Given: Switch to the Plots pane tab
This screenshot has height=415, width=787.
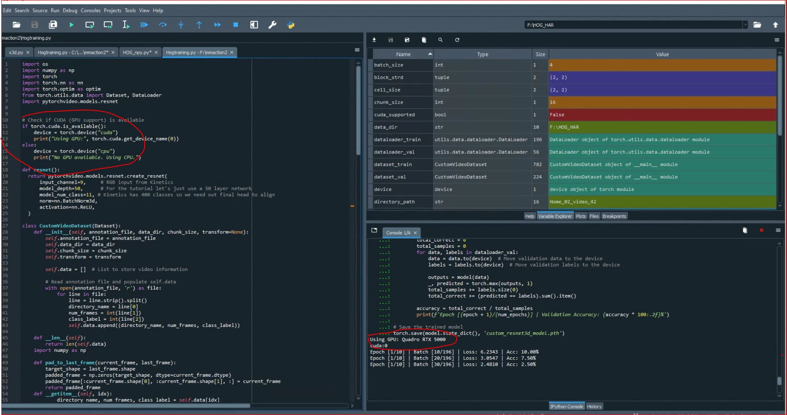Looking at the screenshot, I should (x=581, y=216).
